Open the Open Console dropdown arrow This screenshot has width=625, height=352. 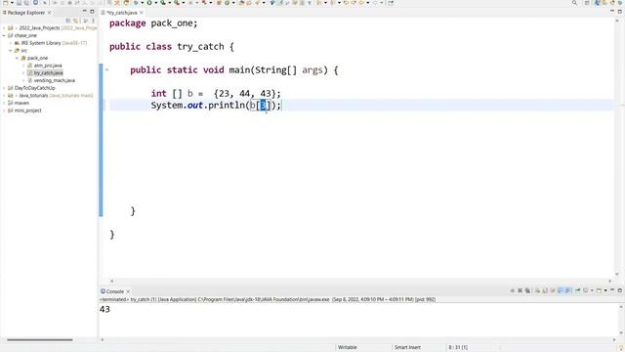click(x=605, y=290)
